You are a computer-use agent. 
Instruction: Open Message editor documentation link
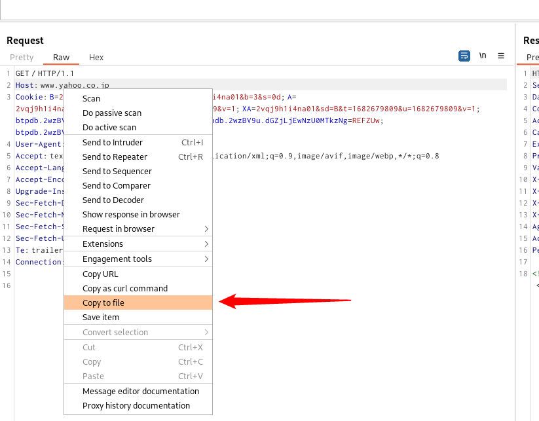141,391
